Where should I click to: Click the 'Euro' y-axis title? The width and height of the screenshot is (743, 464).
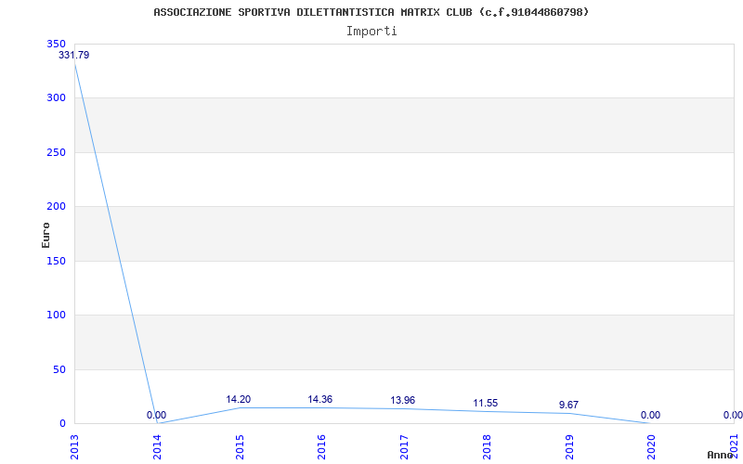[46, 235]
